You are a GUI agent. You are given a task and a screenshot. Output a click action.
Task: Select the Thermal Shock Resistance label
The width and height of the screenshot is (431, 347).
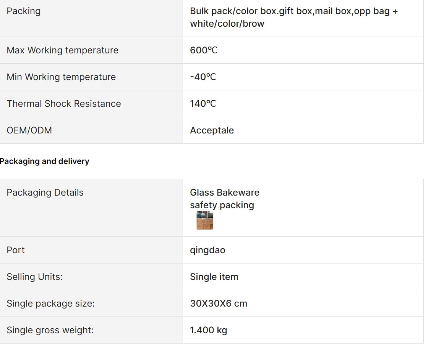point(64,103)
